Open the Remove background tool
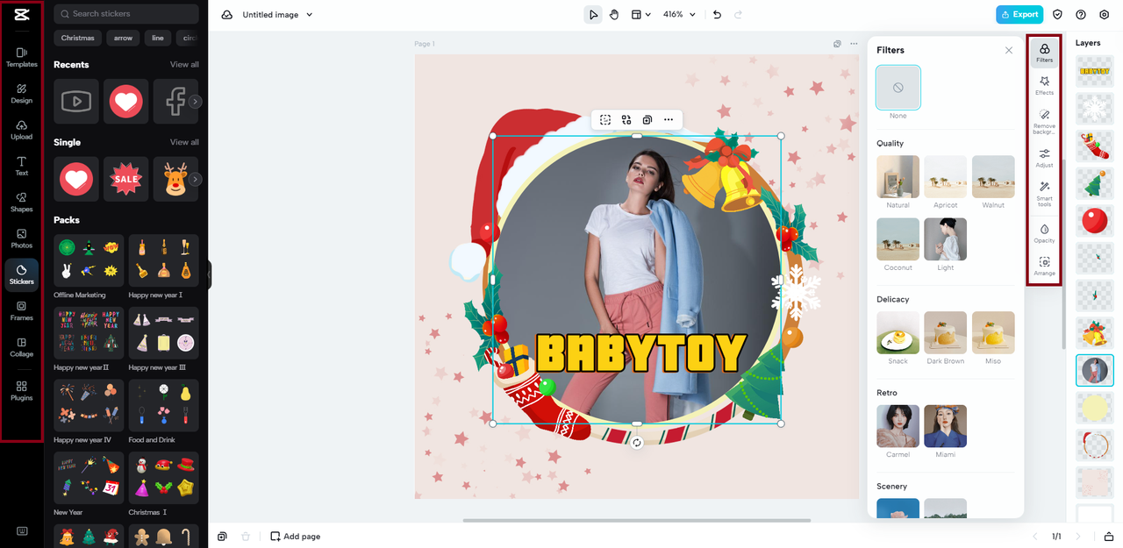1123x548 pixels. [1044, 121]
